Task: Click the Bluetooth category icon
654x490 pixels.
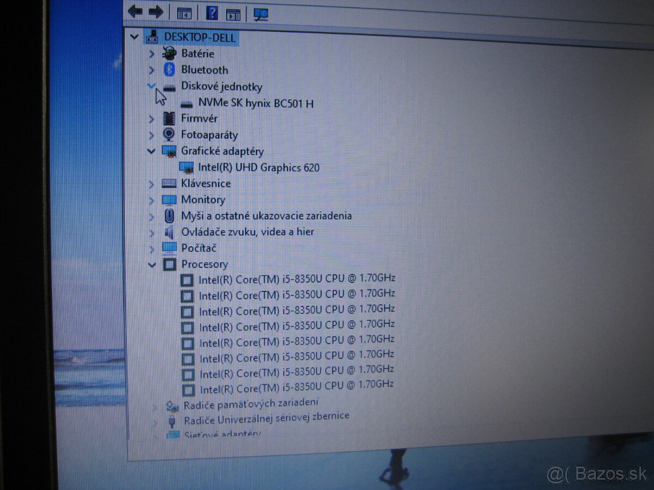Action: (x=169, y=70)
